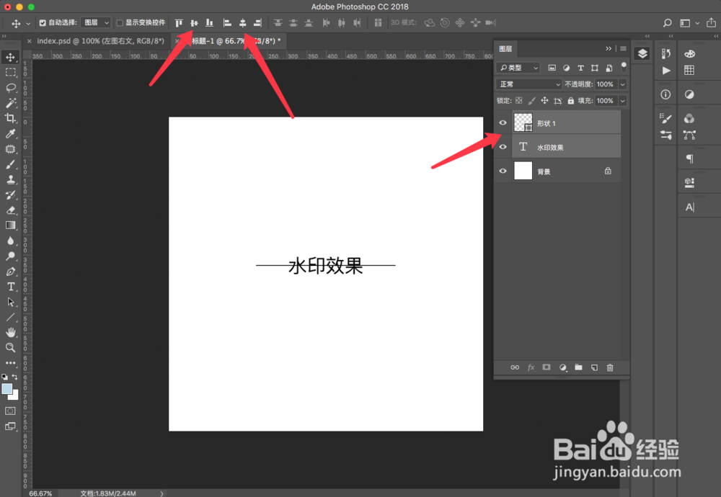Screen dimensions: 721x497
Task: Open the 图层 auto-select target dropdown
Action: [96, 22]
